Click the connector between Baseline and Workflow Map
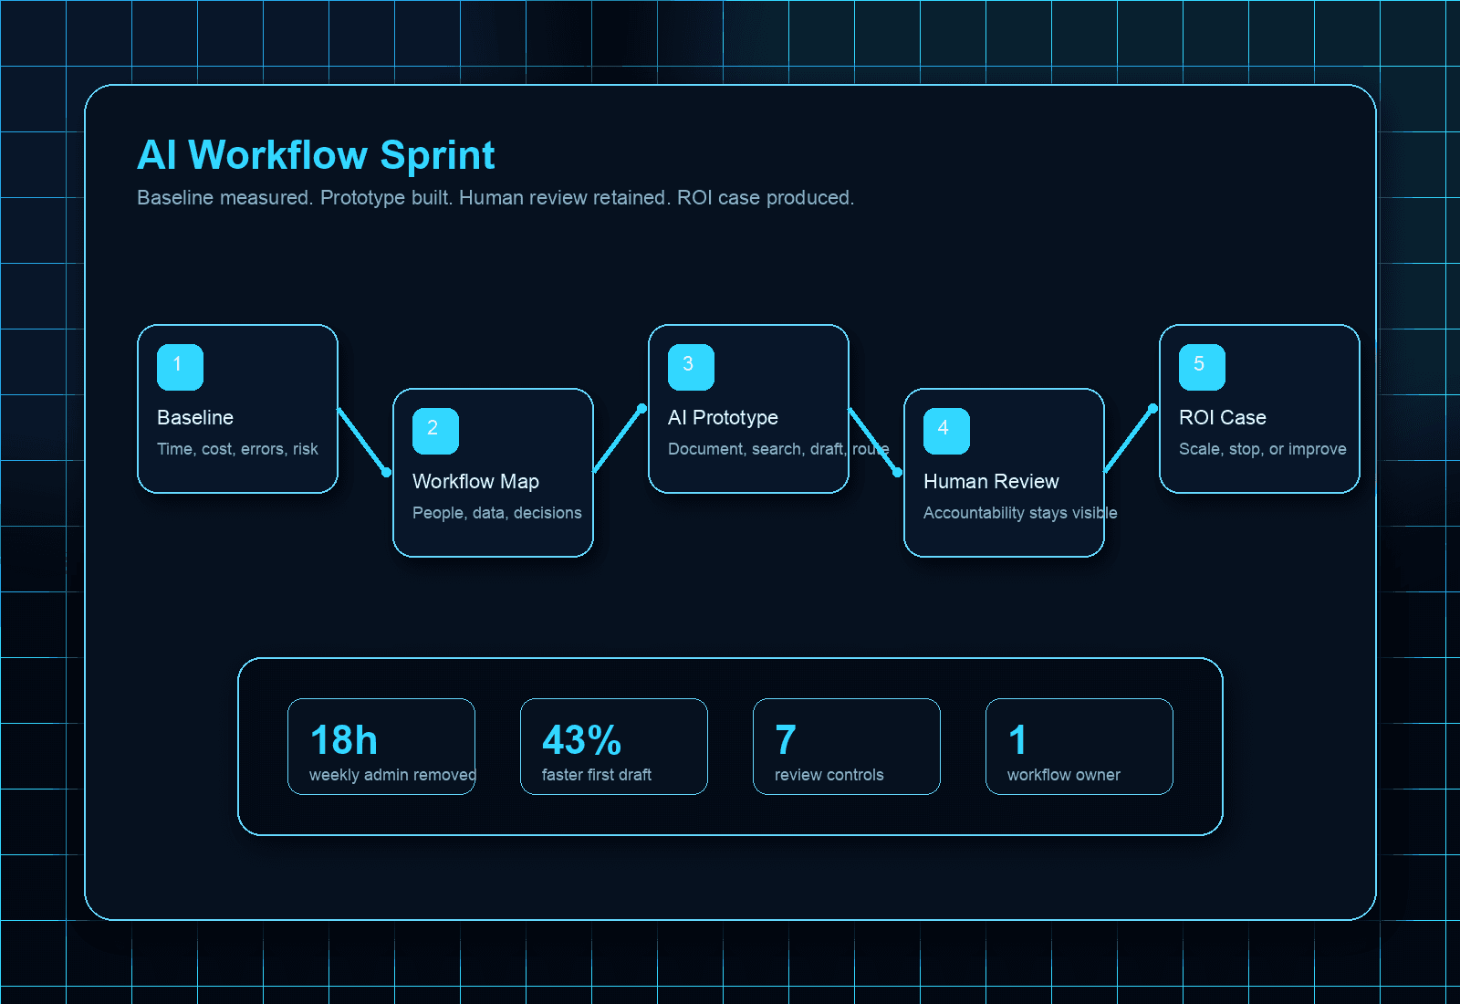 (x=364, y=441)
